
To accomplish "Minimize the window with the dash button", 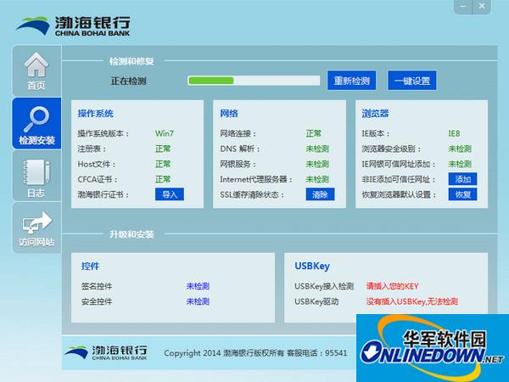I will click(x=463, y=6).
